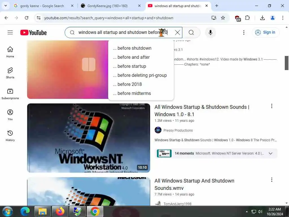Image resolution: width=289 pixels, height=217 pixels.
Task: Open the Pressy Productions channel
Action: click(x=178, y=131)
